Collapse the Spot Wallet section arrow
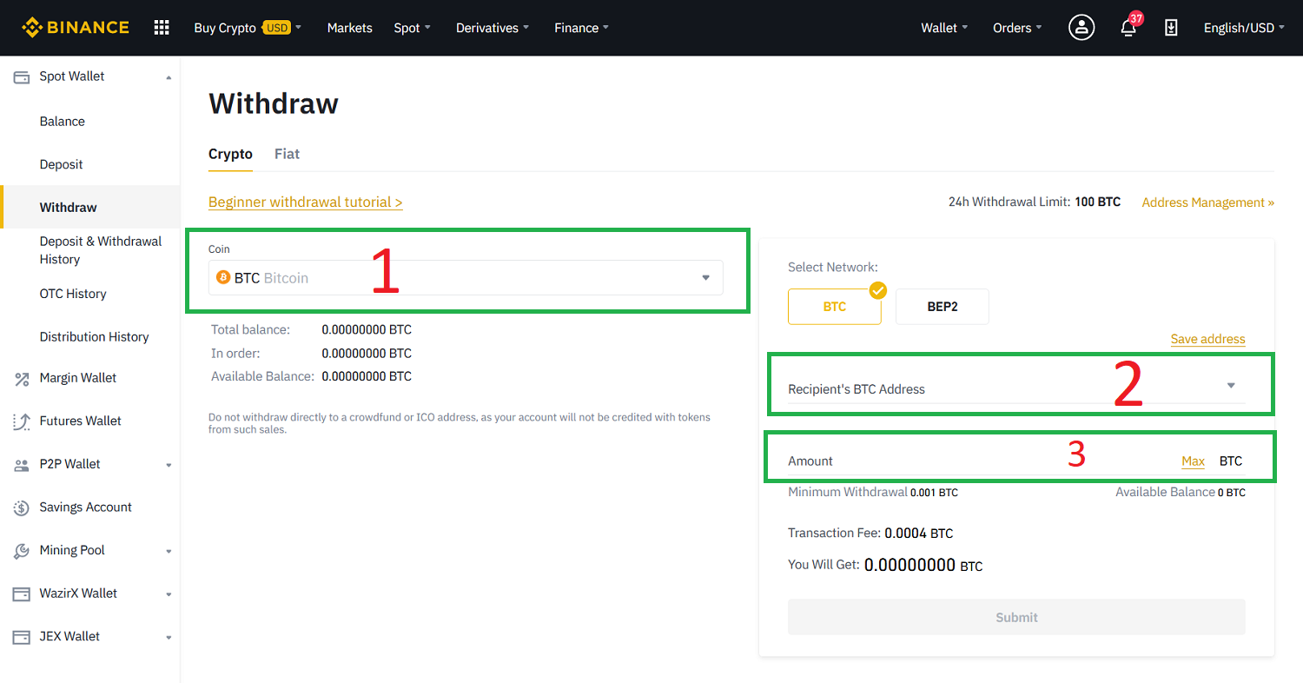1303x683 pixels. click(169, 77)
